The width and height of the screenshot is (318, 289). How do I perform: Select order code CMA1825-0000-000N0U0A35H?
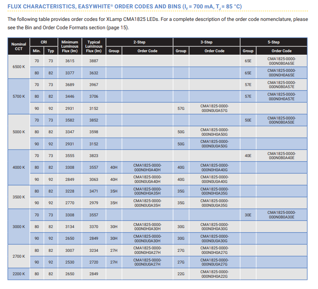(147, 203)
